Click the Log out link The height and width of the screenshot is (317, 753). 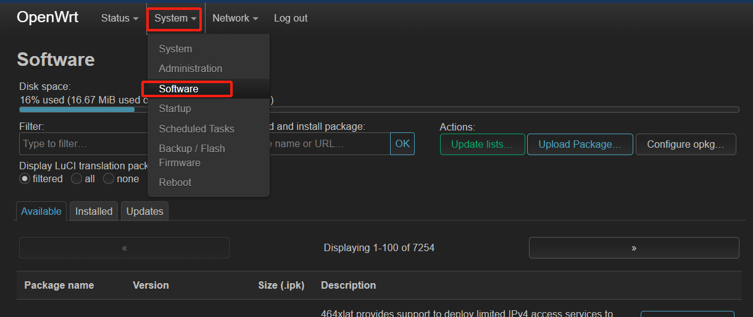point(291,18)
